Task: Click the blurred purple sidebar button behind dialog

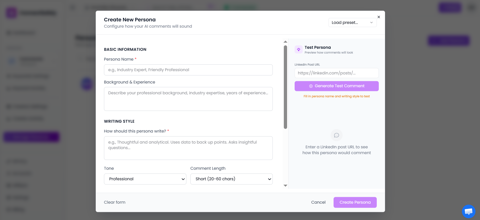Action: point(31,137)
